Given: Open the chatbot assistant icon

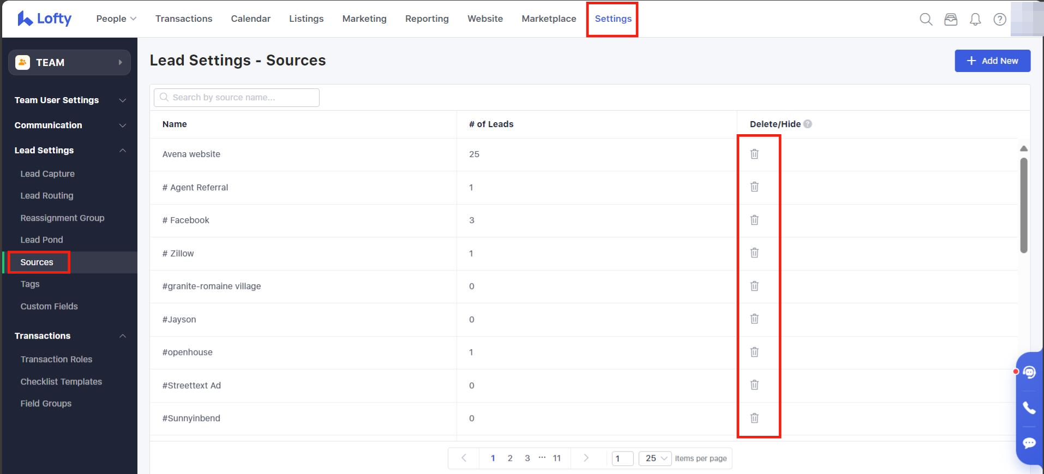Looking at the screenshot, I should click(x=1029, y=372).
